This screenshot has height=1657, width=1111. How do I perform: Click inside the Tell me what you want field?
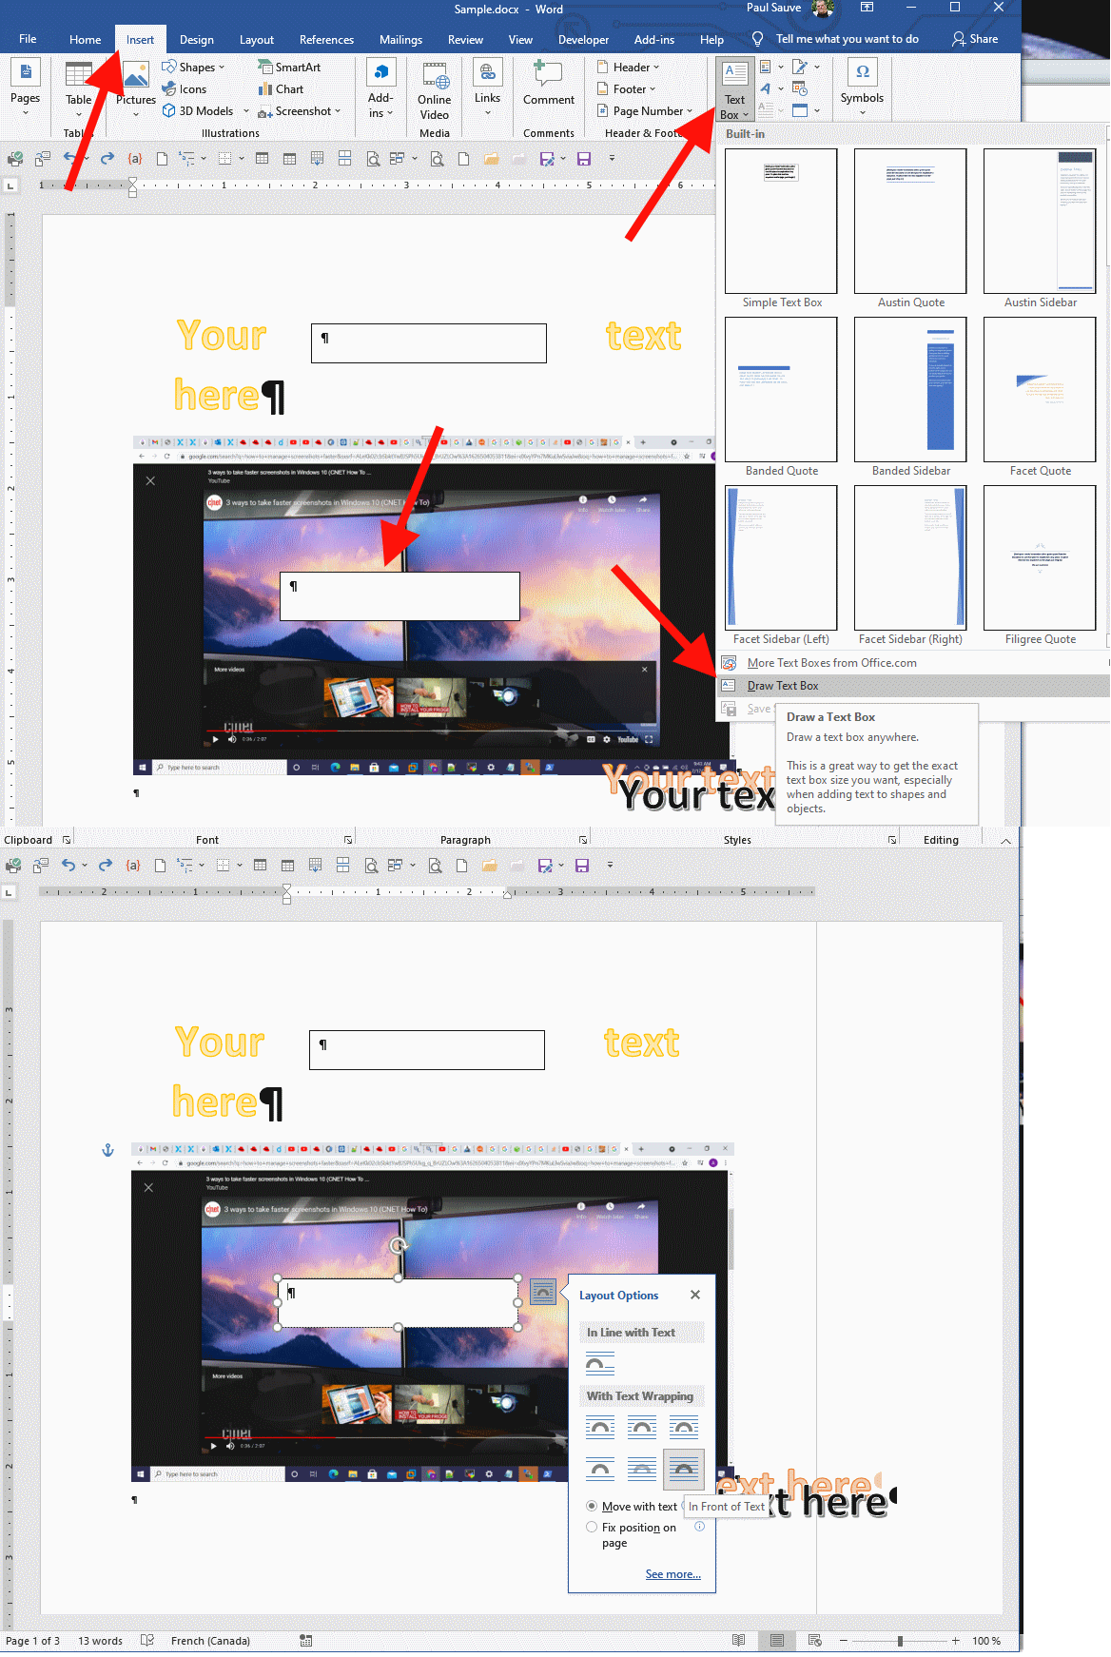click(847, 39)
